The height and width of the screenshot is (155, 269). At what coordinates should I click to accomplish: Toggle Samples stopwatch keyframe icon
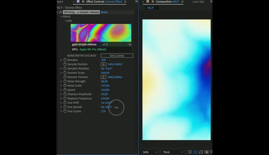[x=65, y=60]
